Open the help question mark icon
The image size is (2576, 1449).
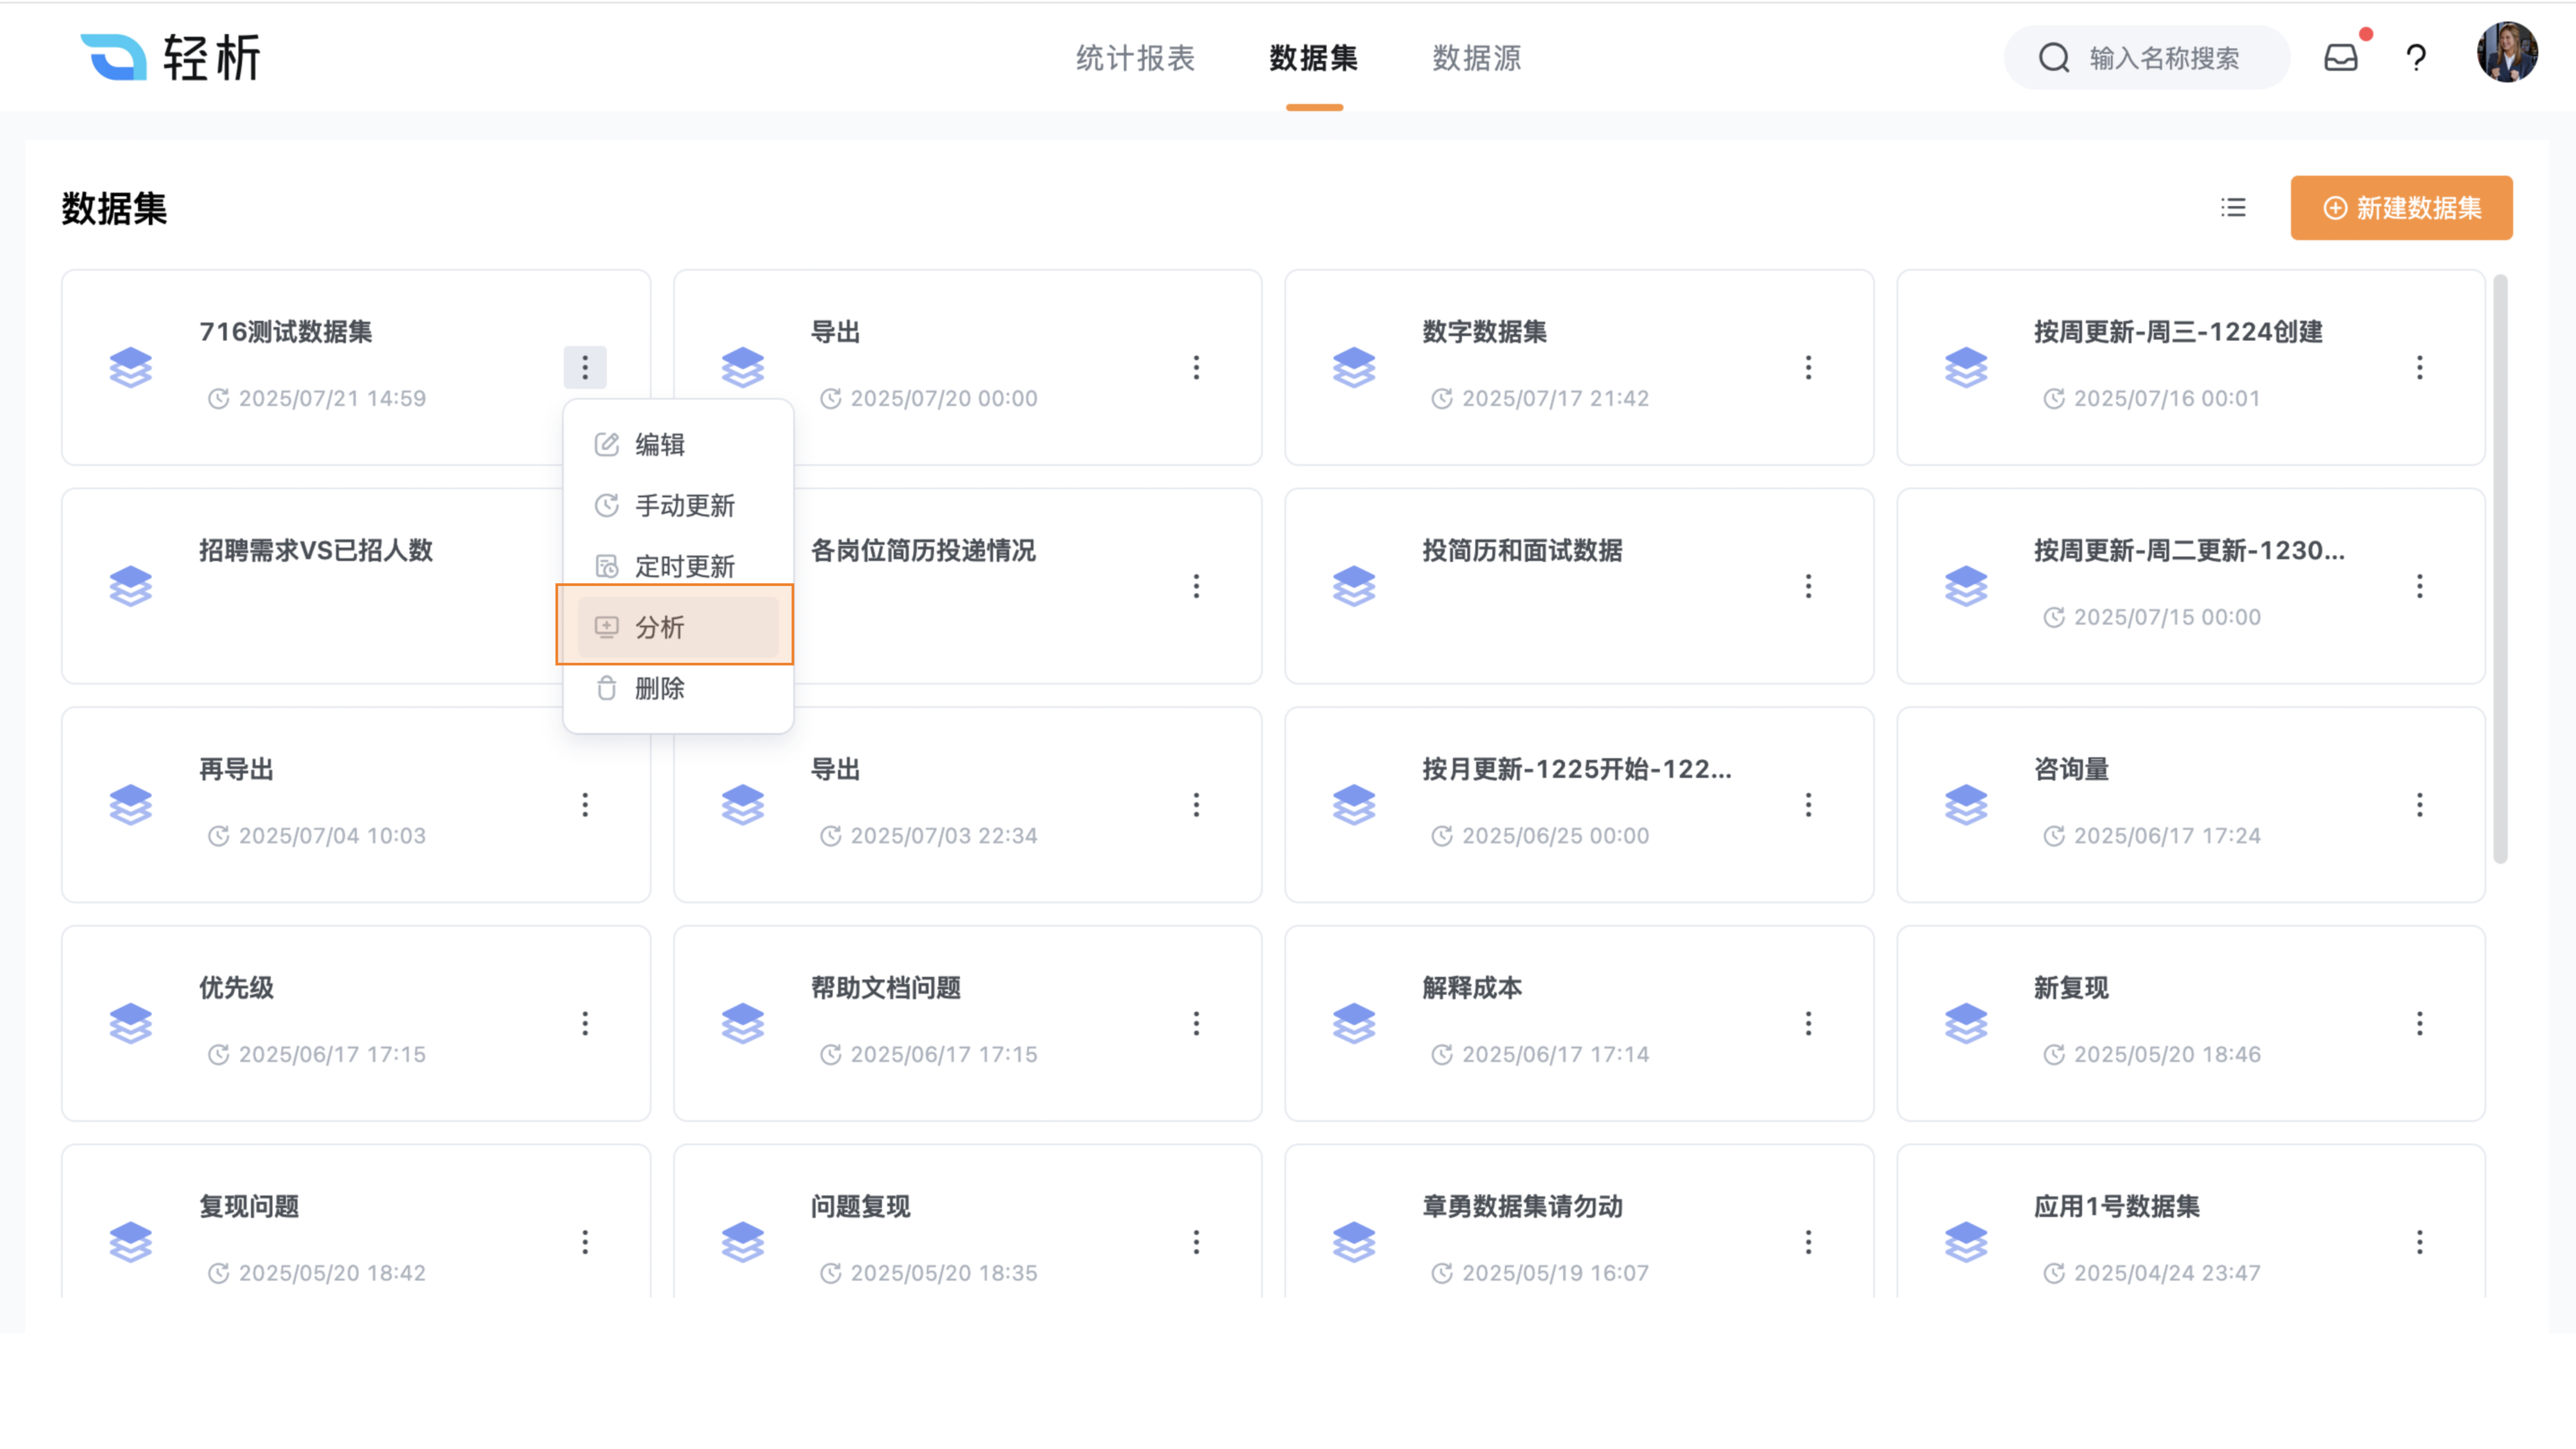coord(2416,58)
